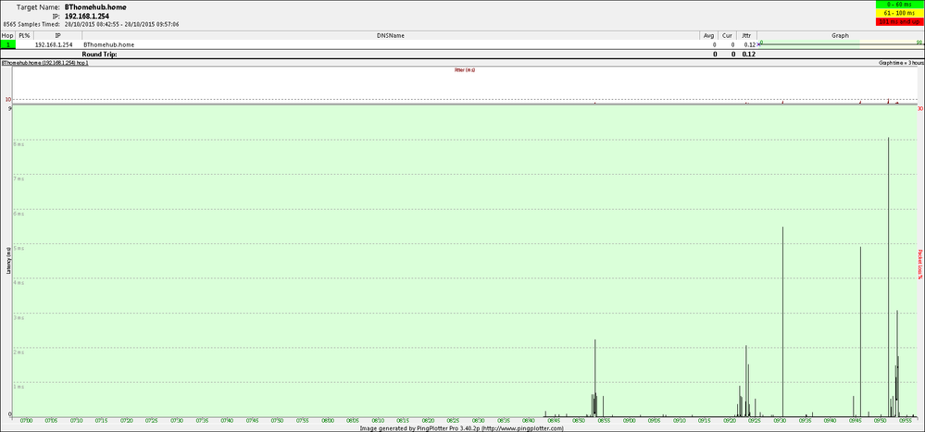Click the tallest latency spike near 09:51
The image size is (925, 432).
(x=888, y=277)
